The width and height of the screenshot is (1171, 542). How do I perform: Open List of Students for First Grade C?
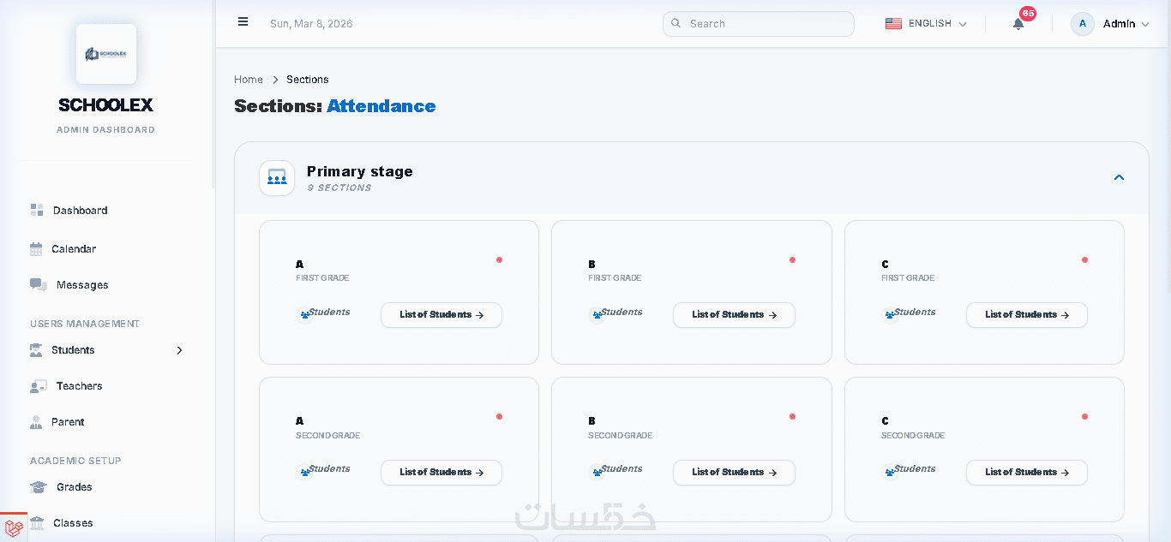coord(1027,315)
